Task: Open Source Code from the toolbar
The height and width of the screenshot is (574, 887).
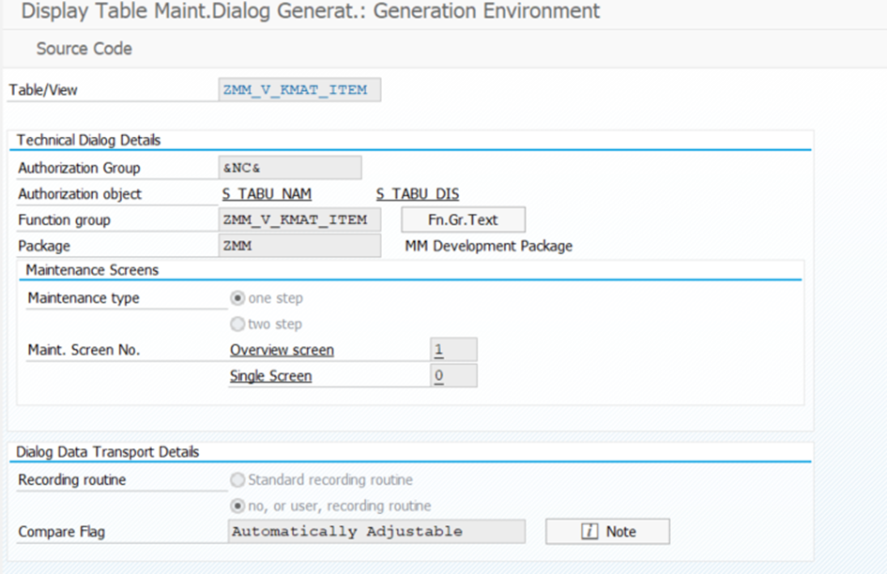Action: 84,49
